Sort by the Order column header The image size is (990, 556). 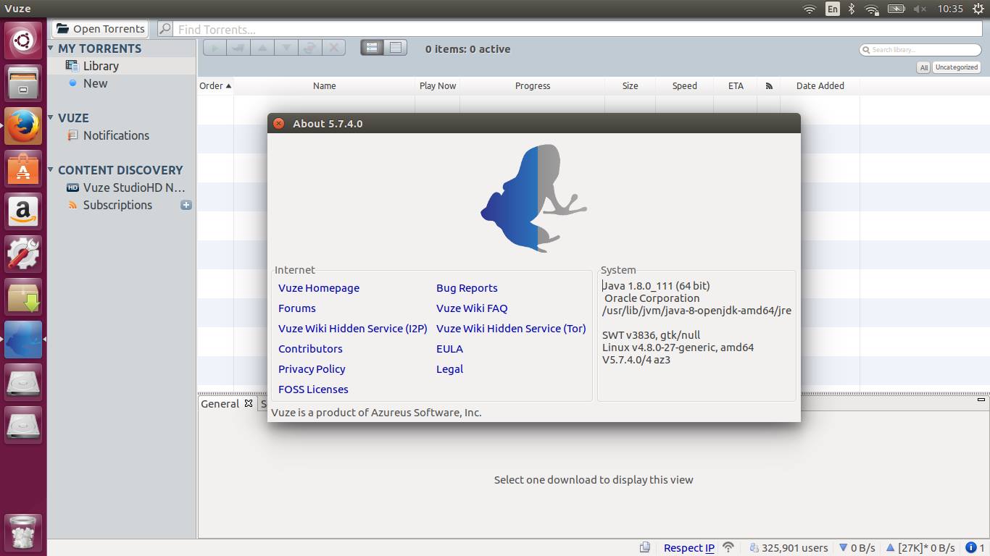(x=215, y=85)
